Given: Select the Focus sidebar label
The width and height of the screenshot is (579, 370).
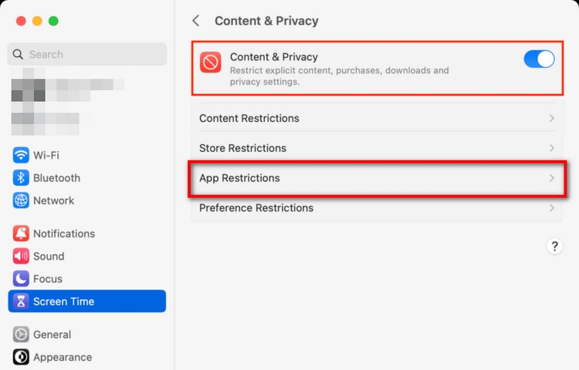Looking at the screenshot, I should pyautogui.click(x=48, y=279).
